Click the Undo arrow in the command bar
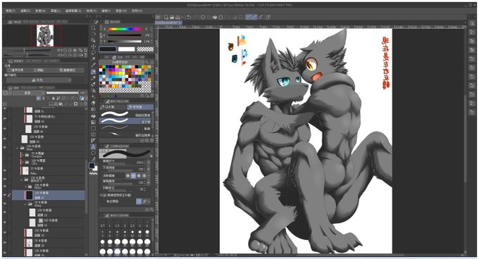 pos(189,17)
